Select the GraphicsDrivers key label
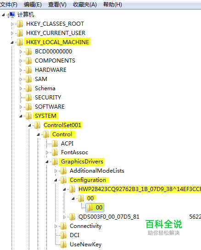This screenshot has width=201, height=250. (x=82, y=162)
